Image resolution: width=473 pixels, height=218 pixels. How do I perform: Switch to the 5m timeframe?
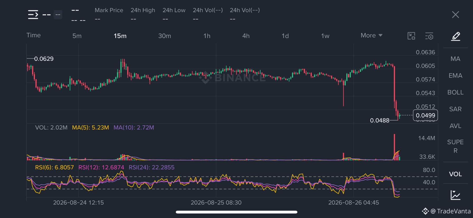[x=77, y=36]
